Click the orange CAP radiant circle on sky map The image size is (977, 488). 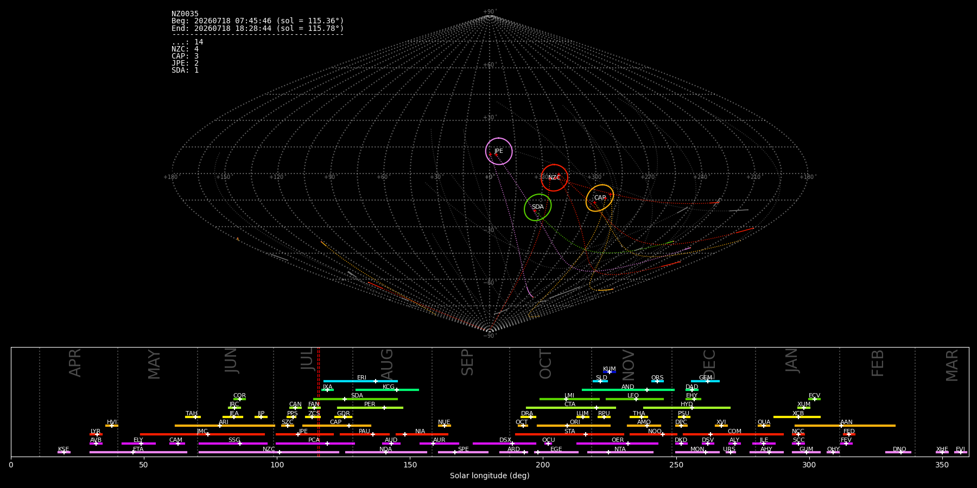600,198
